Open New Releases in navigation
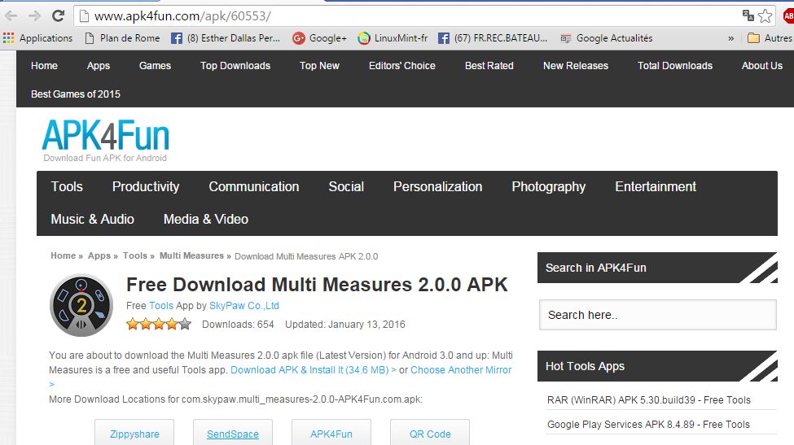The image size is (794, 445). pos(576,66)
